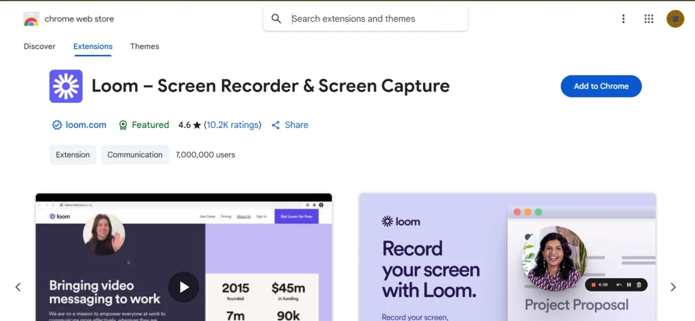Open the 10.2K ratings link

tap(232, 125)
